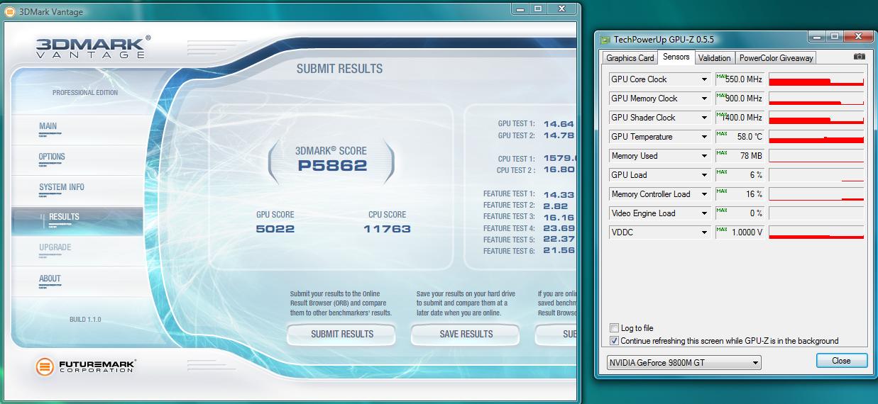Click the P5862 3DMark score
This screenshot has width=878, height=404.
(x=331, y=166)
